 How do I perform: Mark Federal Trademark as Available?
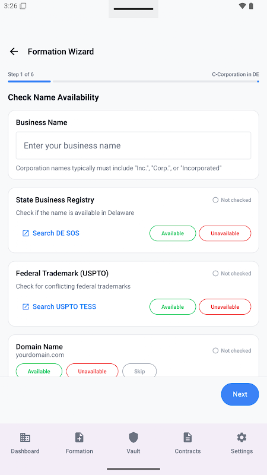click(173, 306)
